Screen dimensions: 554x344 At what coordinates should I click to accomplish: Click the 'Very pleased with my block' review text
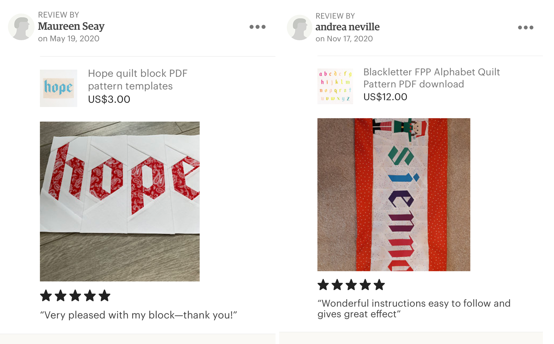pos(138,315)
